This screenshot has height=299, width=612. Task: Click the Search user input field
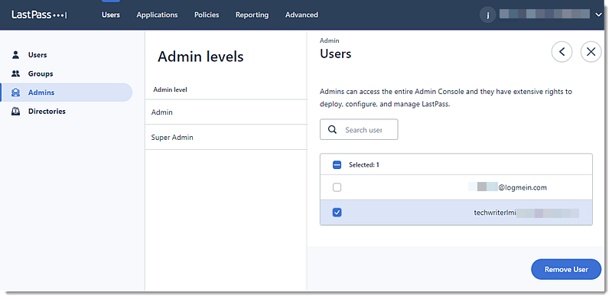pos(359,129)
